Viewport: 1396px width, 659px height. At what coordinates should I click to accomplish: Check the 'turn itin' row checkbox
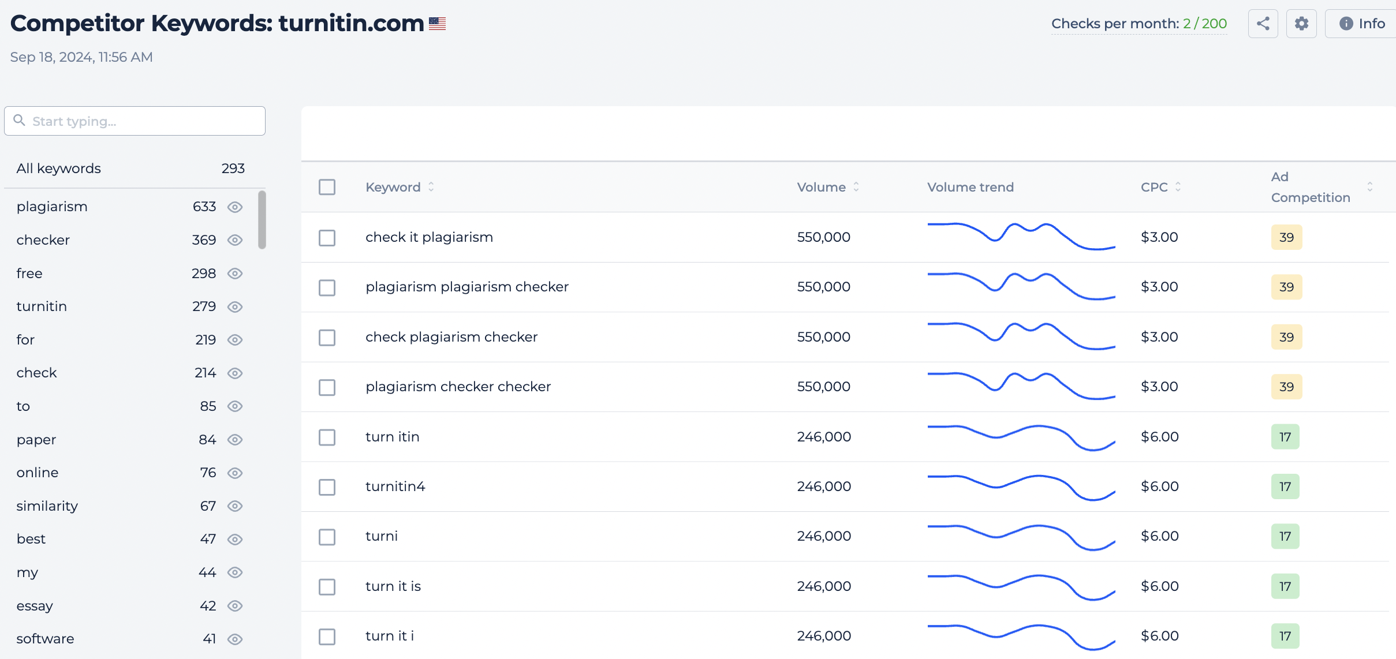(327, 437)
